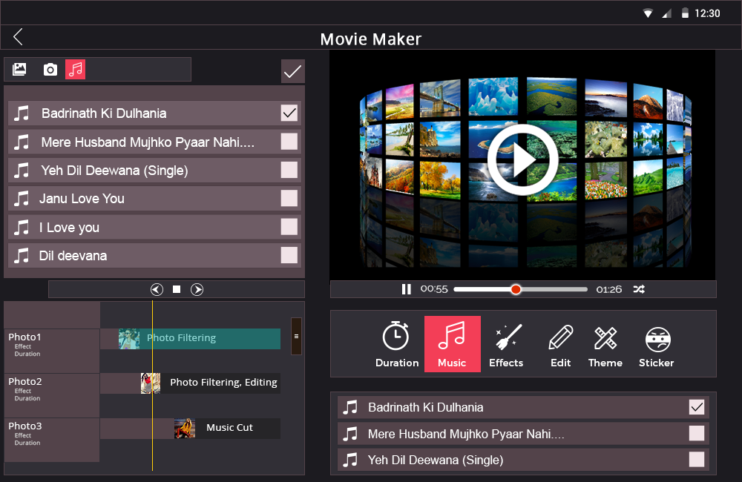Click the Photo1 clip thumbnail
Image resolution: width=742 pixels, height=482 pixels.
pos(128,339)
